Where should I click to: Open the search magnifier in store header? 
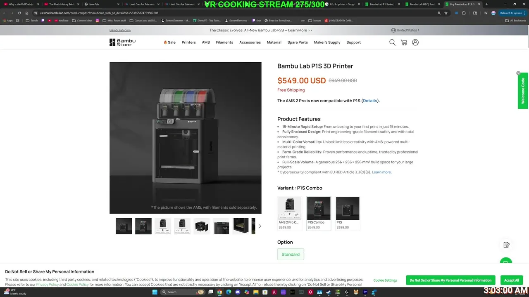[x=392, y=42]
